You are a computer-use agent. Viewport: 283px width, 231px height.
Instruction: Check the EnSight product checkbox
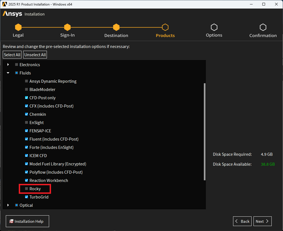coord(26,123)
